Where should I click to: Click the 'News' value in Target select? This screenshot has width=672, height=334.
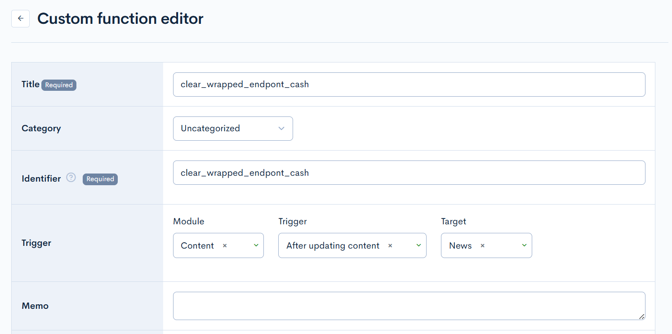460,245
